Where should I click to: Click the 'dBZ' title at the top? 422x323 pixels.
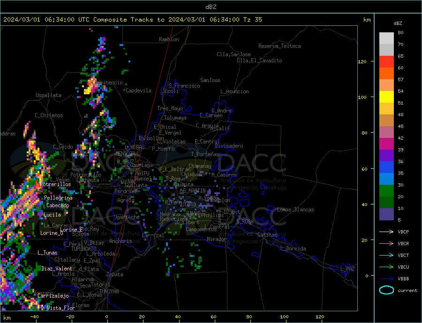tap(211, 7)
